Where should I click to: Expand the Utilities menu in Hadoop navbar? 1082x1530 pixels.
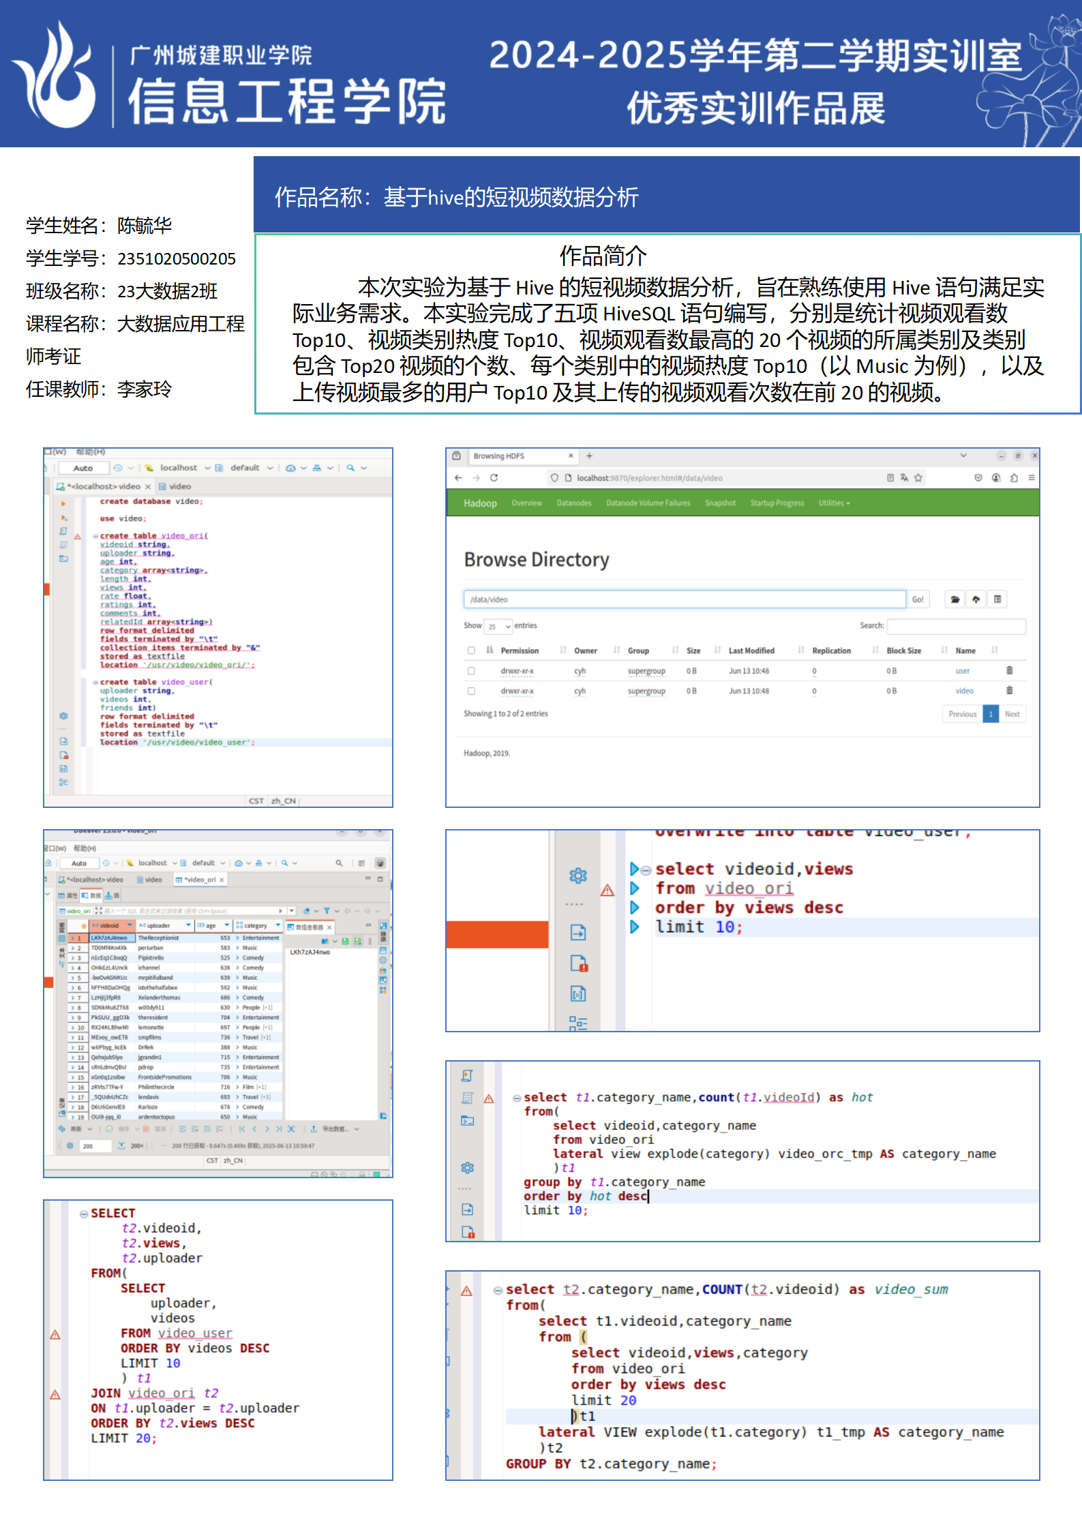click(x=834, y=503)
